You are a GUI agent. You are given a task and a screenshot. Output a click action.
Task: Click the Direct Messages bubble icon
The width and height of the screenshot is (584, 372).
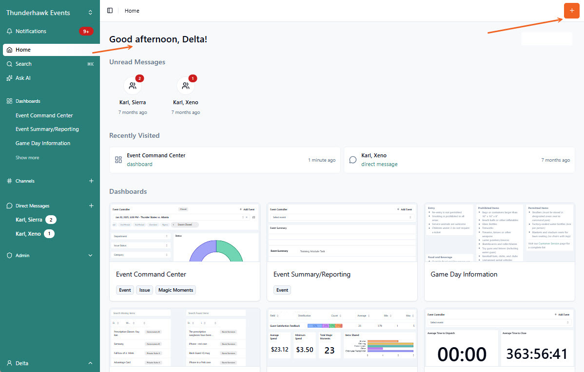(x=9, y=205)
